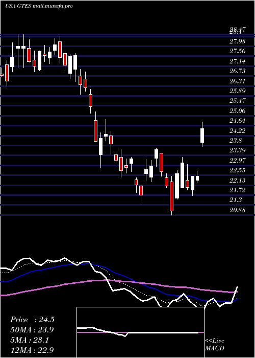
Task: Select the 27.98 price axis label
Action: tap(238, 41)
